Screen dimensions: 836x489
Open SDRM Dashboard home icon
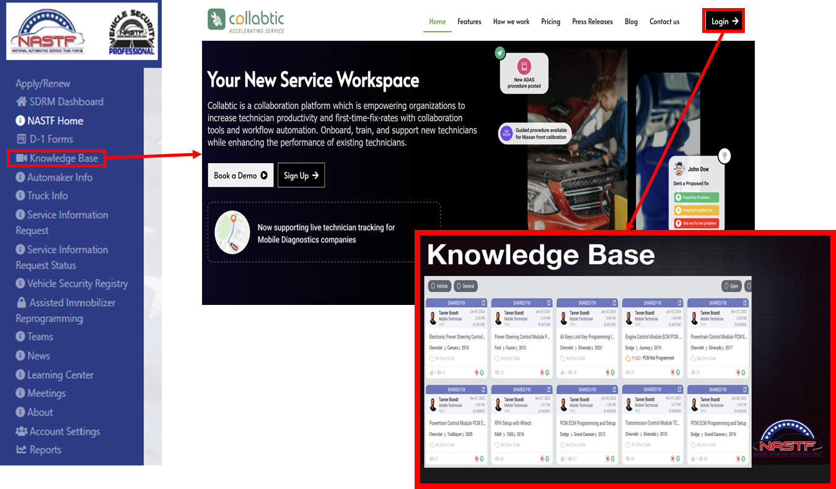coord(22,102)
